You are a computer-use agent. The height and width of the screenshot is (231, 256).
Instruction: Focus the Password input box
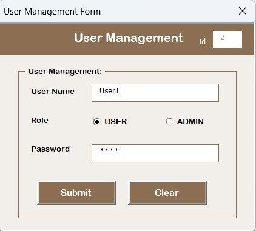pos(155,153)
